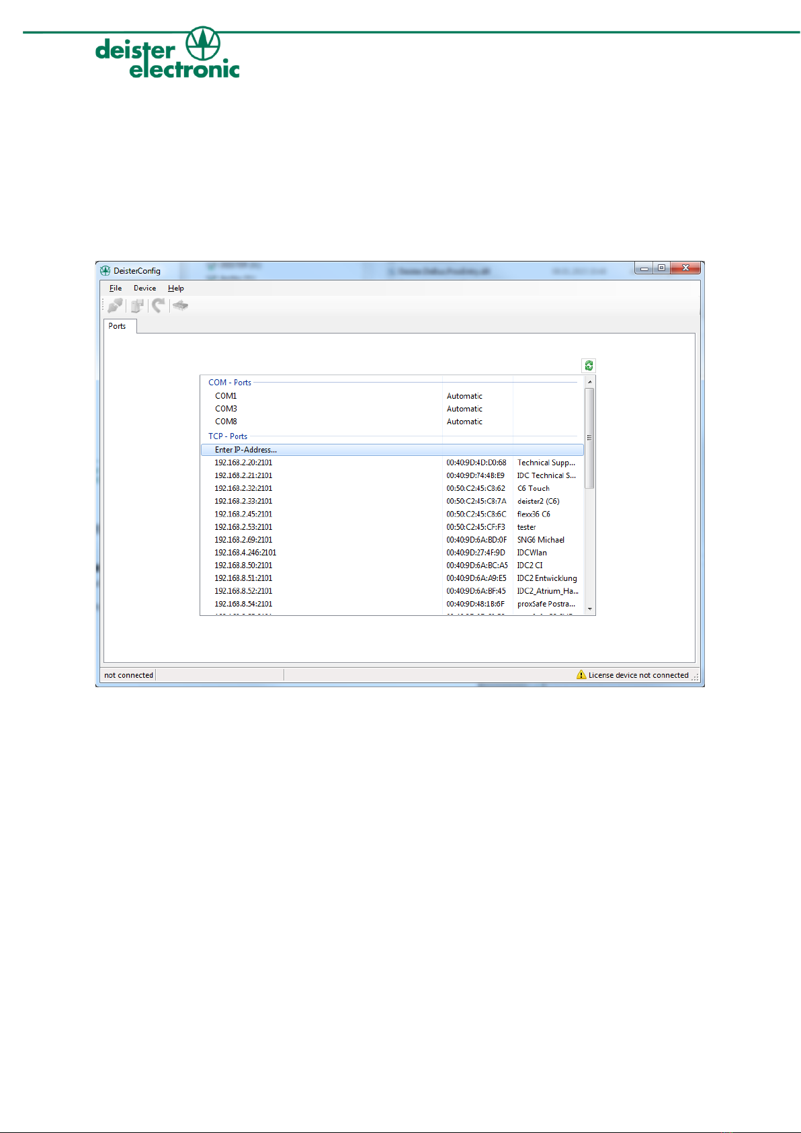Select the COM8 port entry
Image resolution: width=801 pixels, height=1133 pixels.
click(226, 422)
